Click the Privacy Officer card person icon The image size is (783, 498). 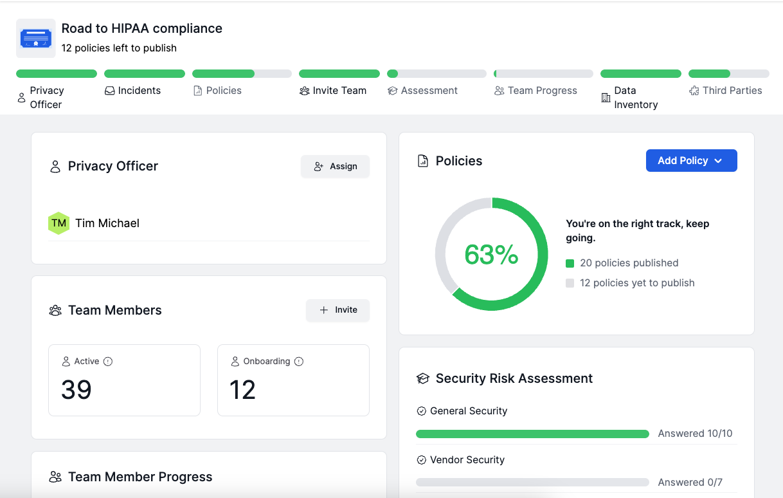[x=55, y=167]
